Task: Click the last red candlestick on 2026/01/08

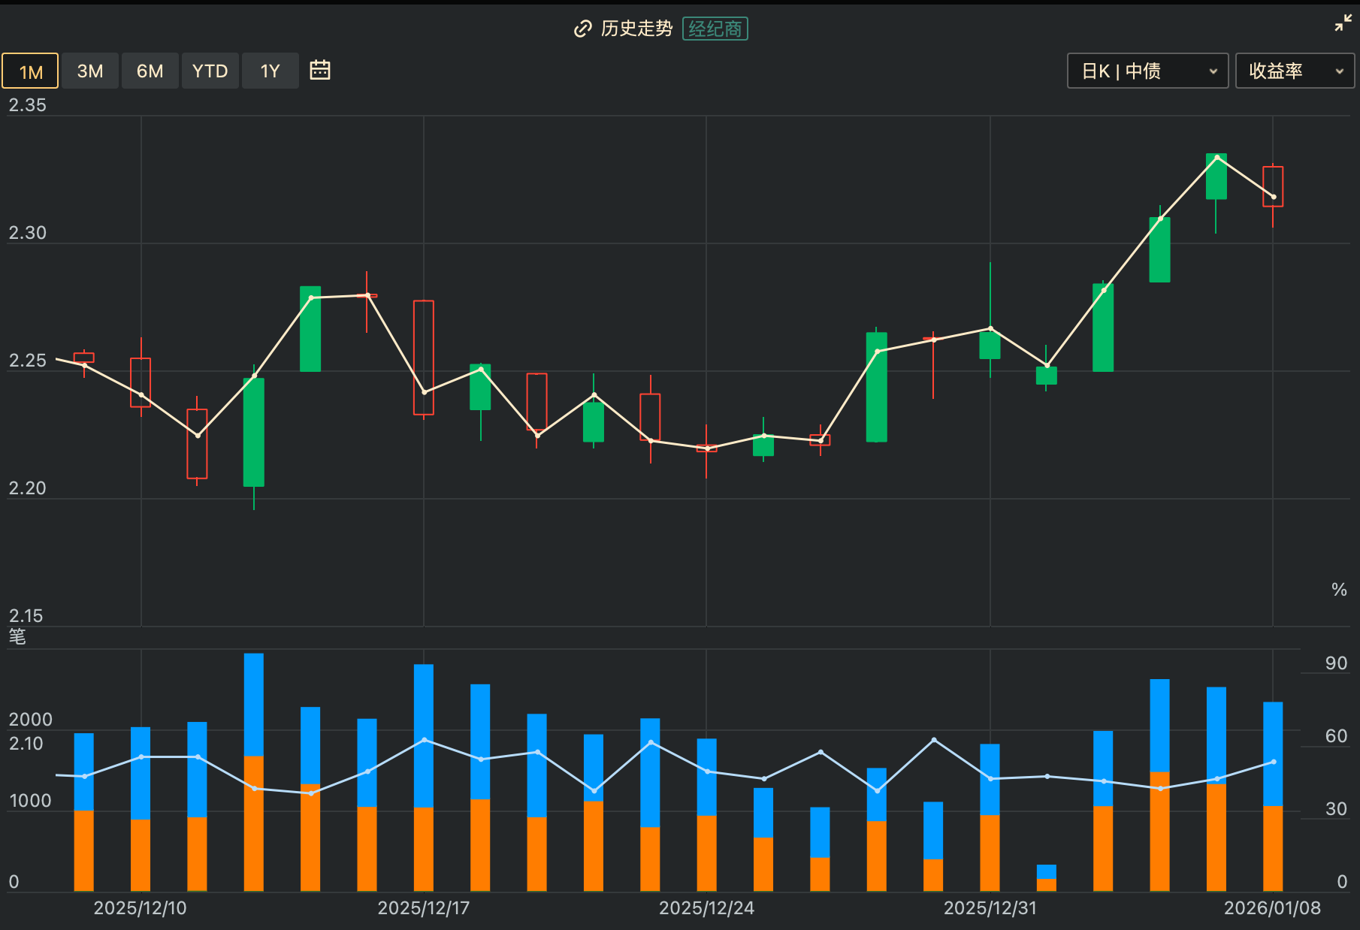Action: click(1273, 186)
